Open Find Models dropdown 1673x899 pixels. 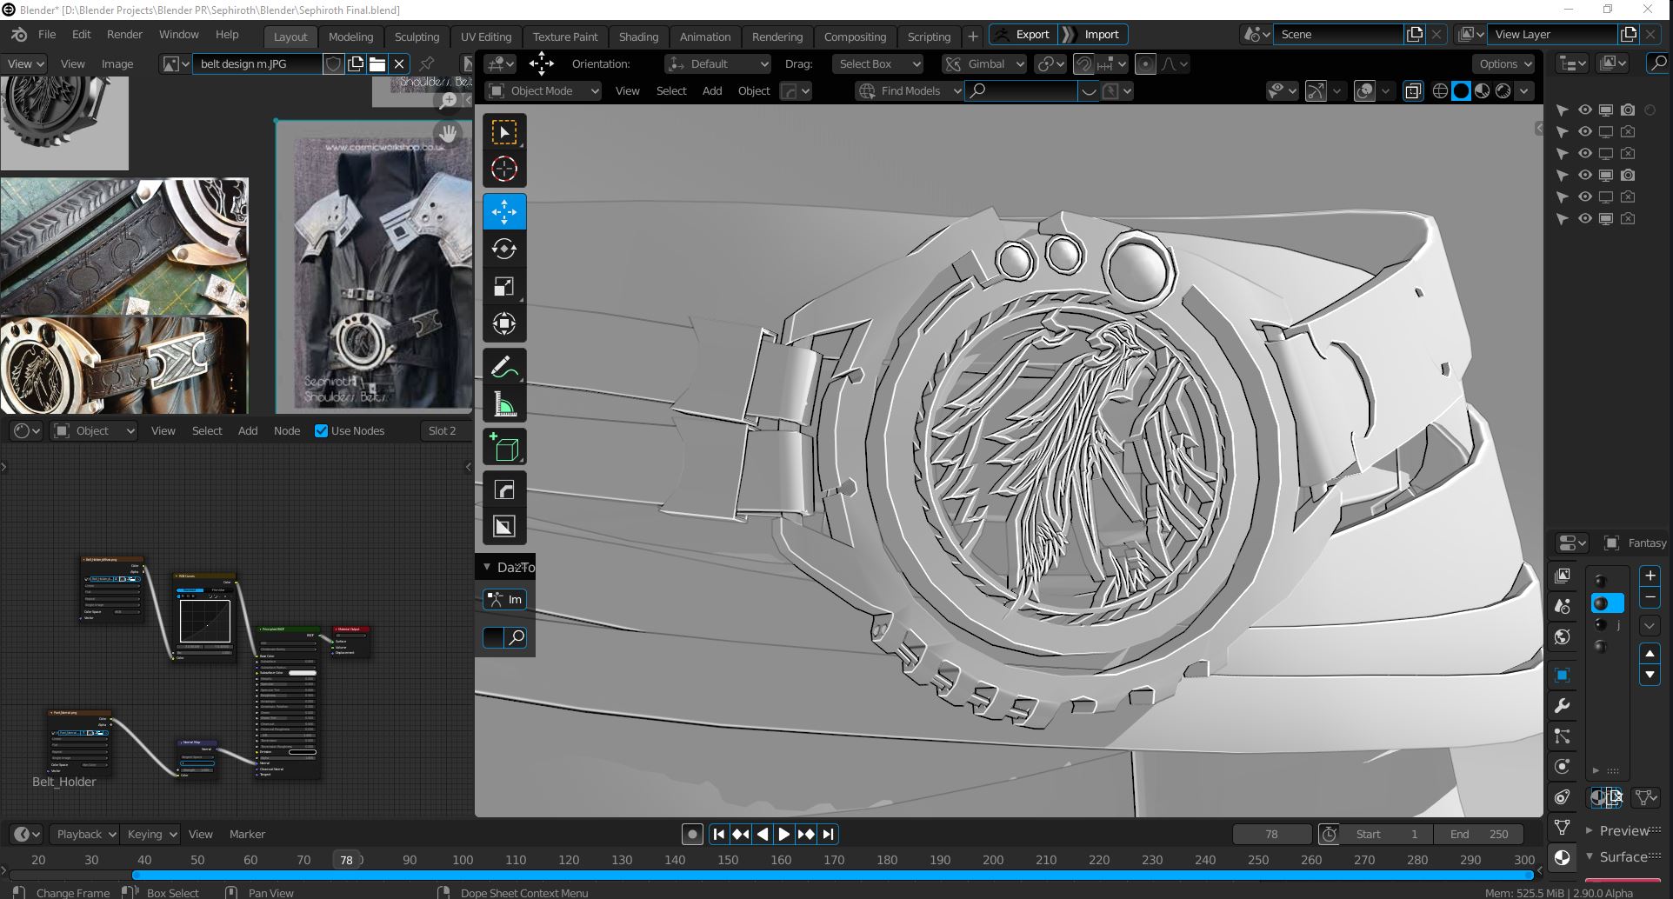(x=909, y=90)
